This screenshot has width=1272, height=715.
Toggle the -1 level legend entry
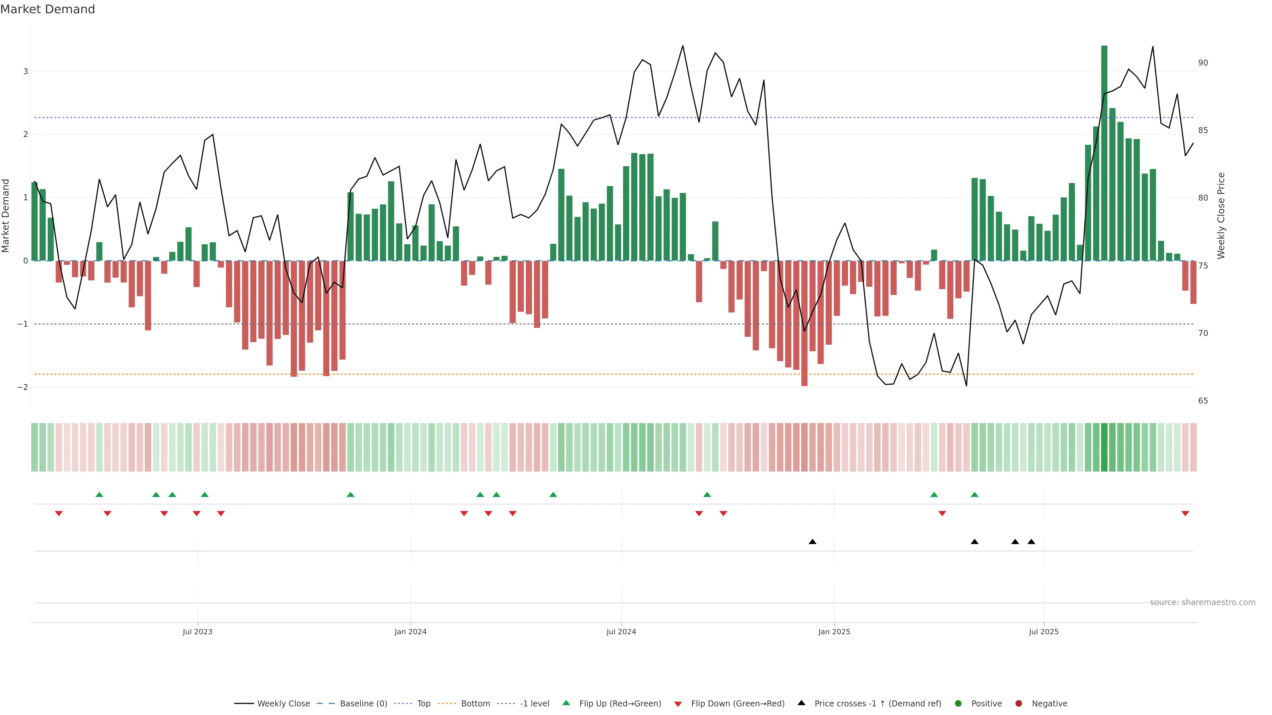534,703
